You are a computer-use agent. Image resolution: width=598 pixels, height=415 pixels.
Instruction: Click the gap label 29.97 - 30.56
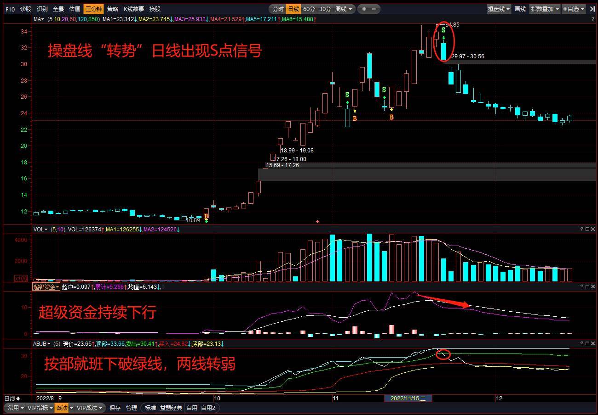[467, 56]
